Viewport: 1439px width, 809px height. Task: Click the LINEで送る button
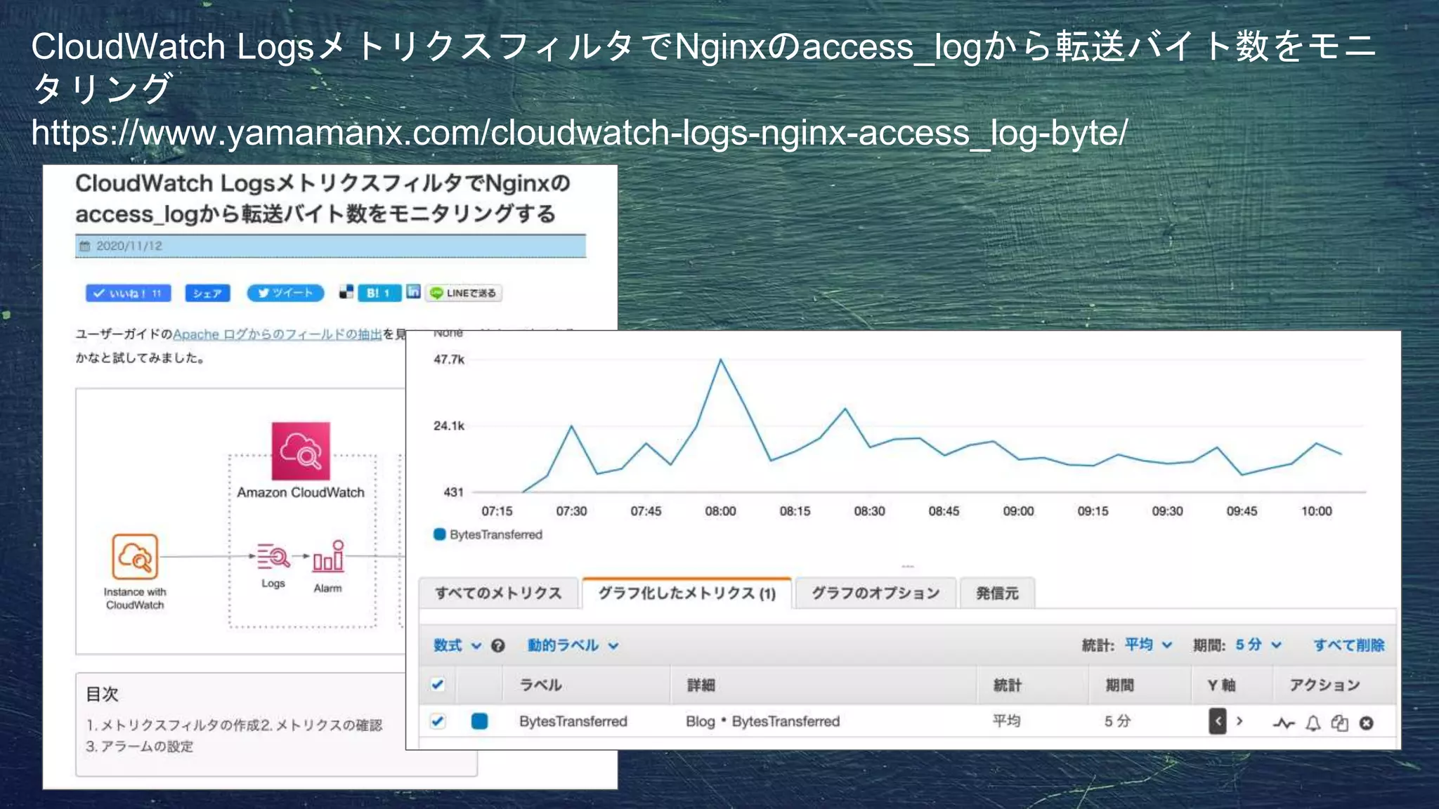[x=464, y=293]
